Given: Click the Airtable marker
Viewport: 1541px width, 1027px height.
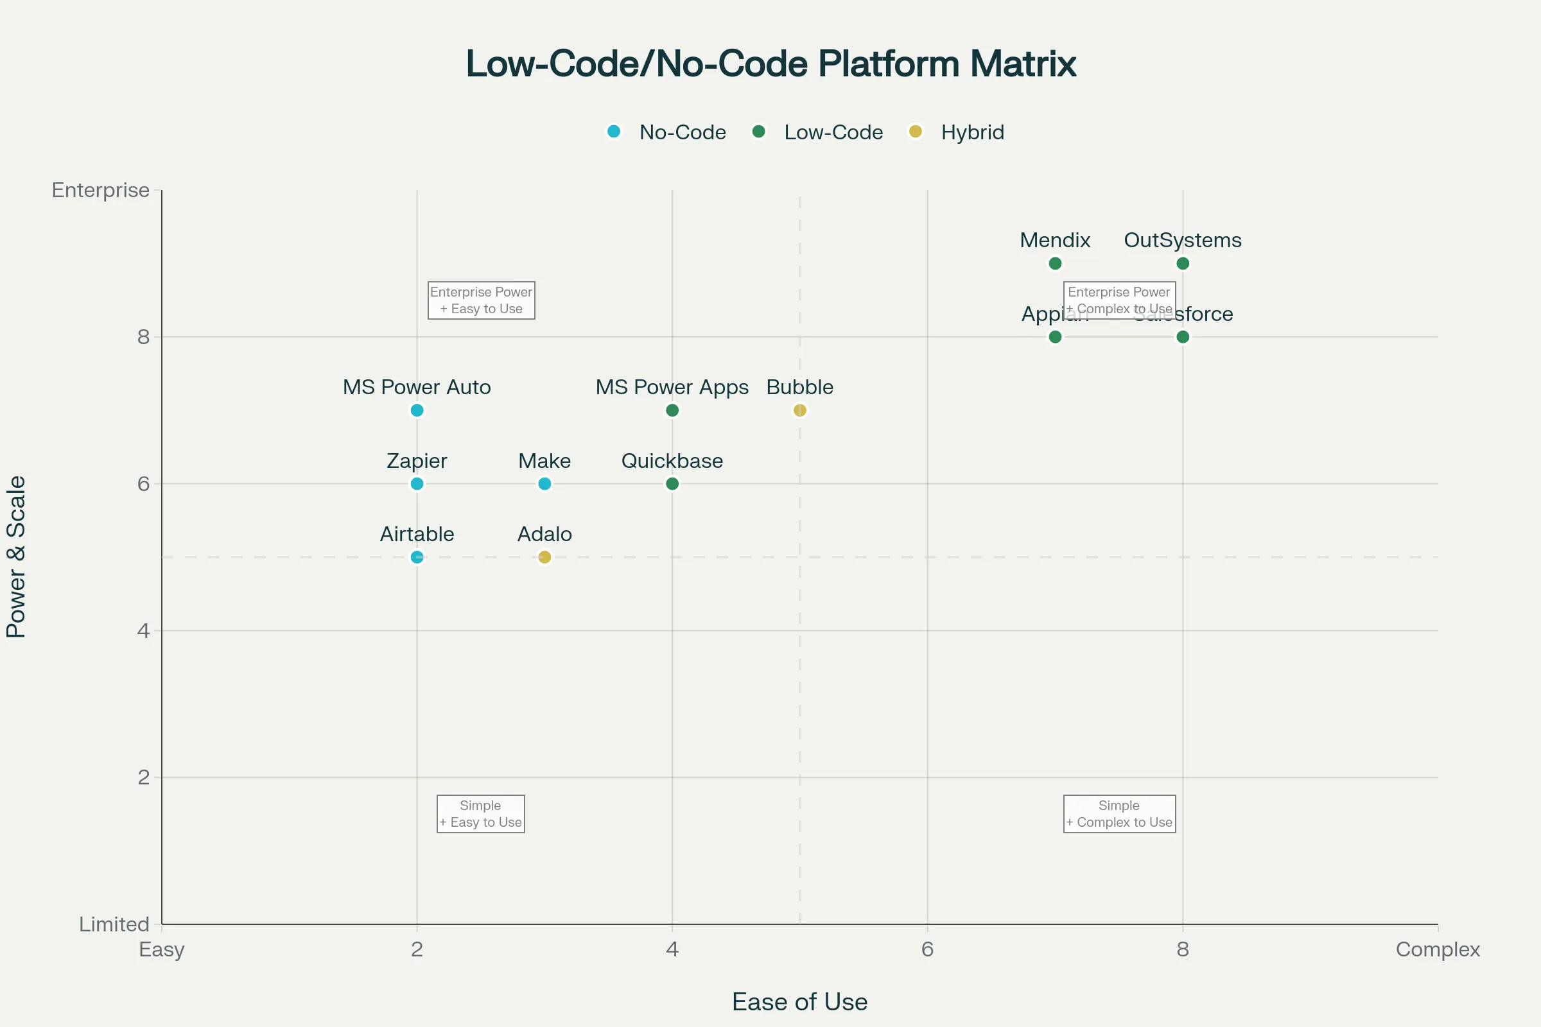Looking at the screenshot, I should click(x=417, y=557).
